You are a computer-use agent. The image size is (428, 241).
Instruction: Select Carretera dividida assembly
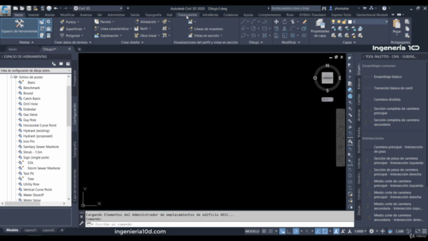pos(387,100)
